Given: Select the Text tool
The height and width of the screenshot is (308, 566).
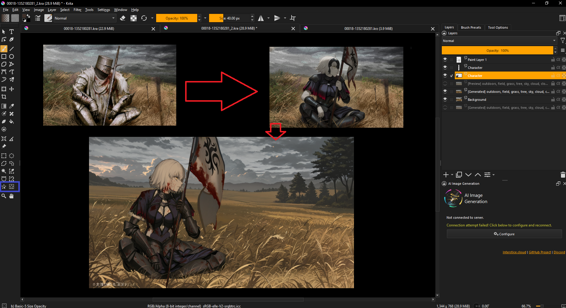Looking at the screenshot, I should 12,32.
